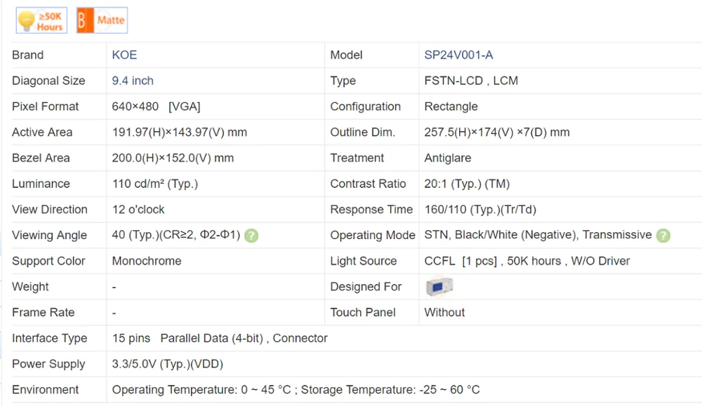This screenshot has width=702, height=406.
Task: Click the CCFL light source description
Action: 527,261
